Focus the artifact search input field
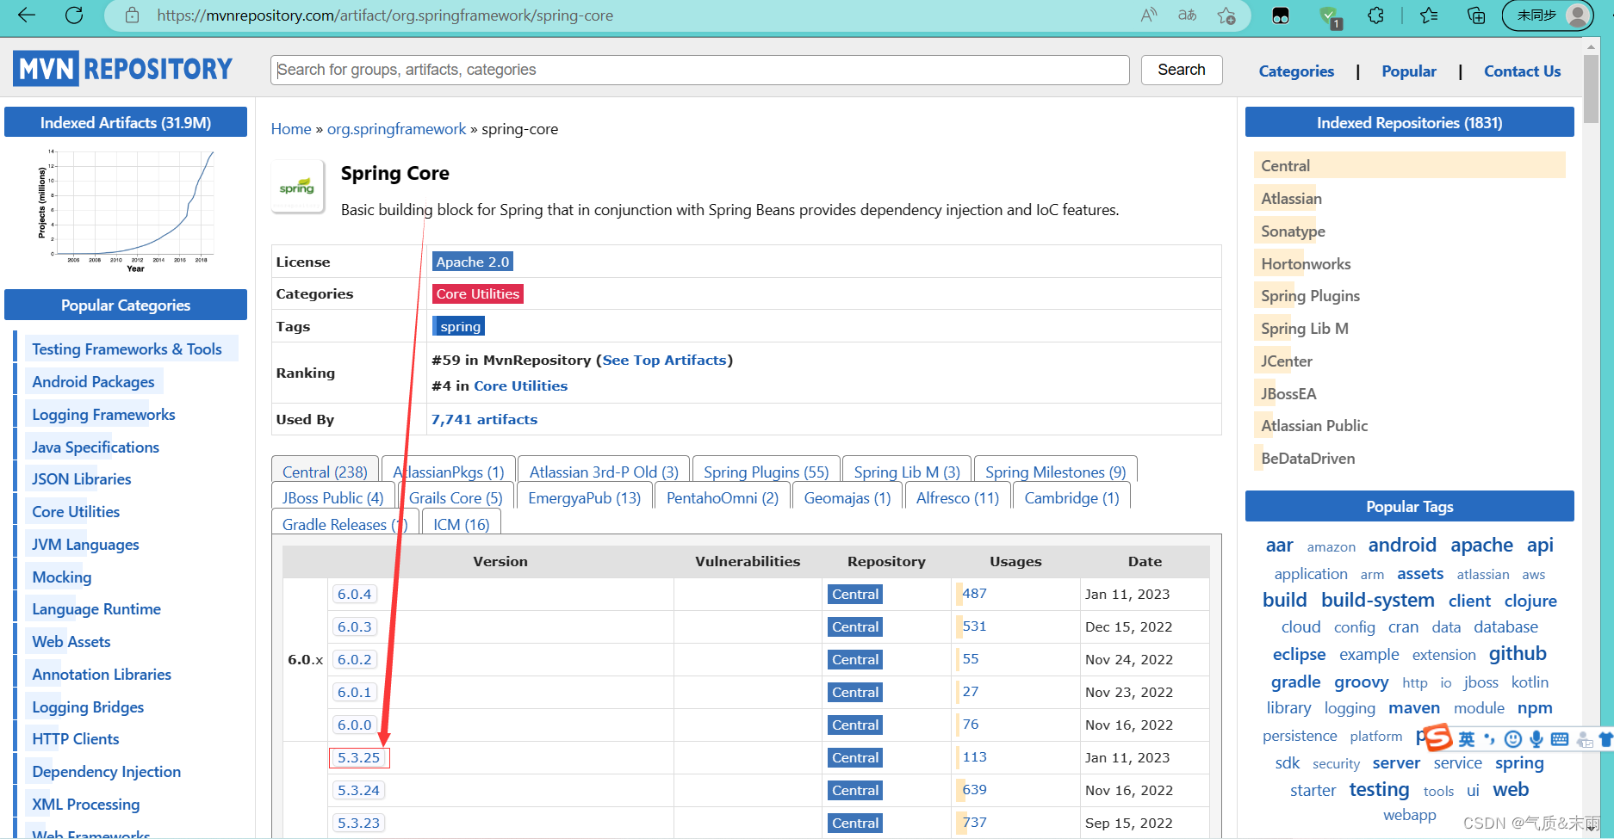The image size is (1614, 839). point(699,70)
